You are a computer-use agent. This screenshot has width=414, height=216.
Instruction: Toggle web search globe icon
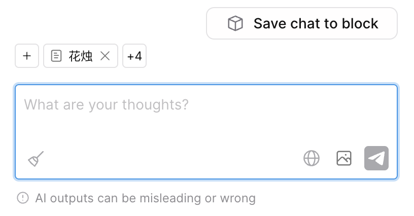point(312,158)
